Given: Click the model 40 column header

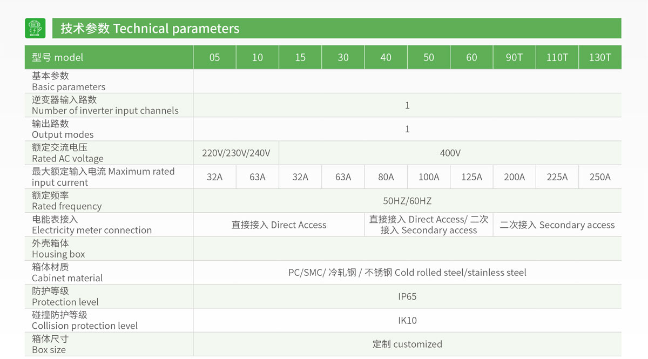Looking at the screenshot, I should point(386,57).
